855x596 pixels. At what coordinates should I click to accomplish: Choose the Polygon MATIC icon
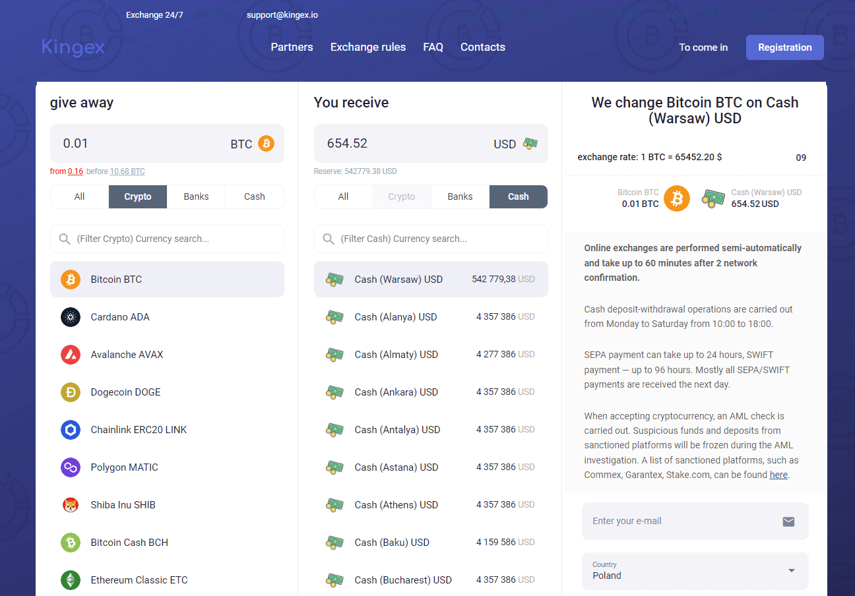point(71,467)
